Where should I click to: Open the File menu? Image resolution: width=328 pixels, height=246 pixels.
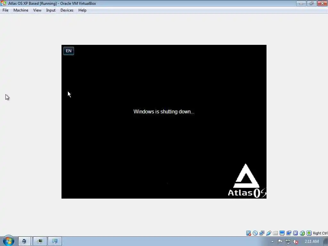pos(5,10)
